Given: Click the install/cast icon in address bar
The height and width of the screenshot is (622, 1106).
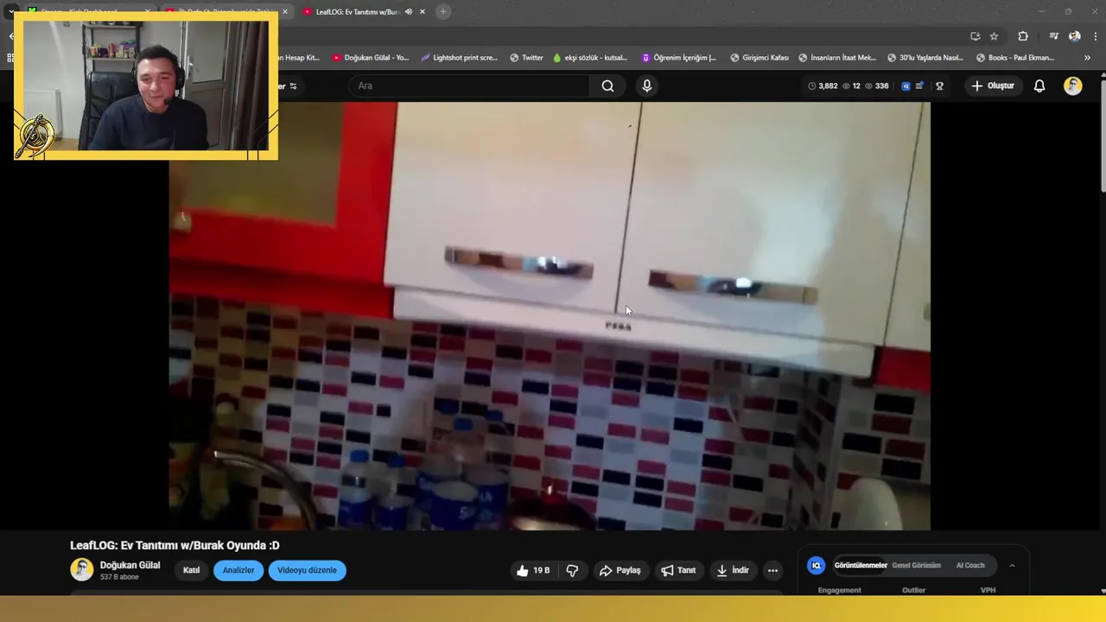Looking at the screenshot, I should (x=975, y=36).
